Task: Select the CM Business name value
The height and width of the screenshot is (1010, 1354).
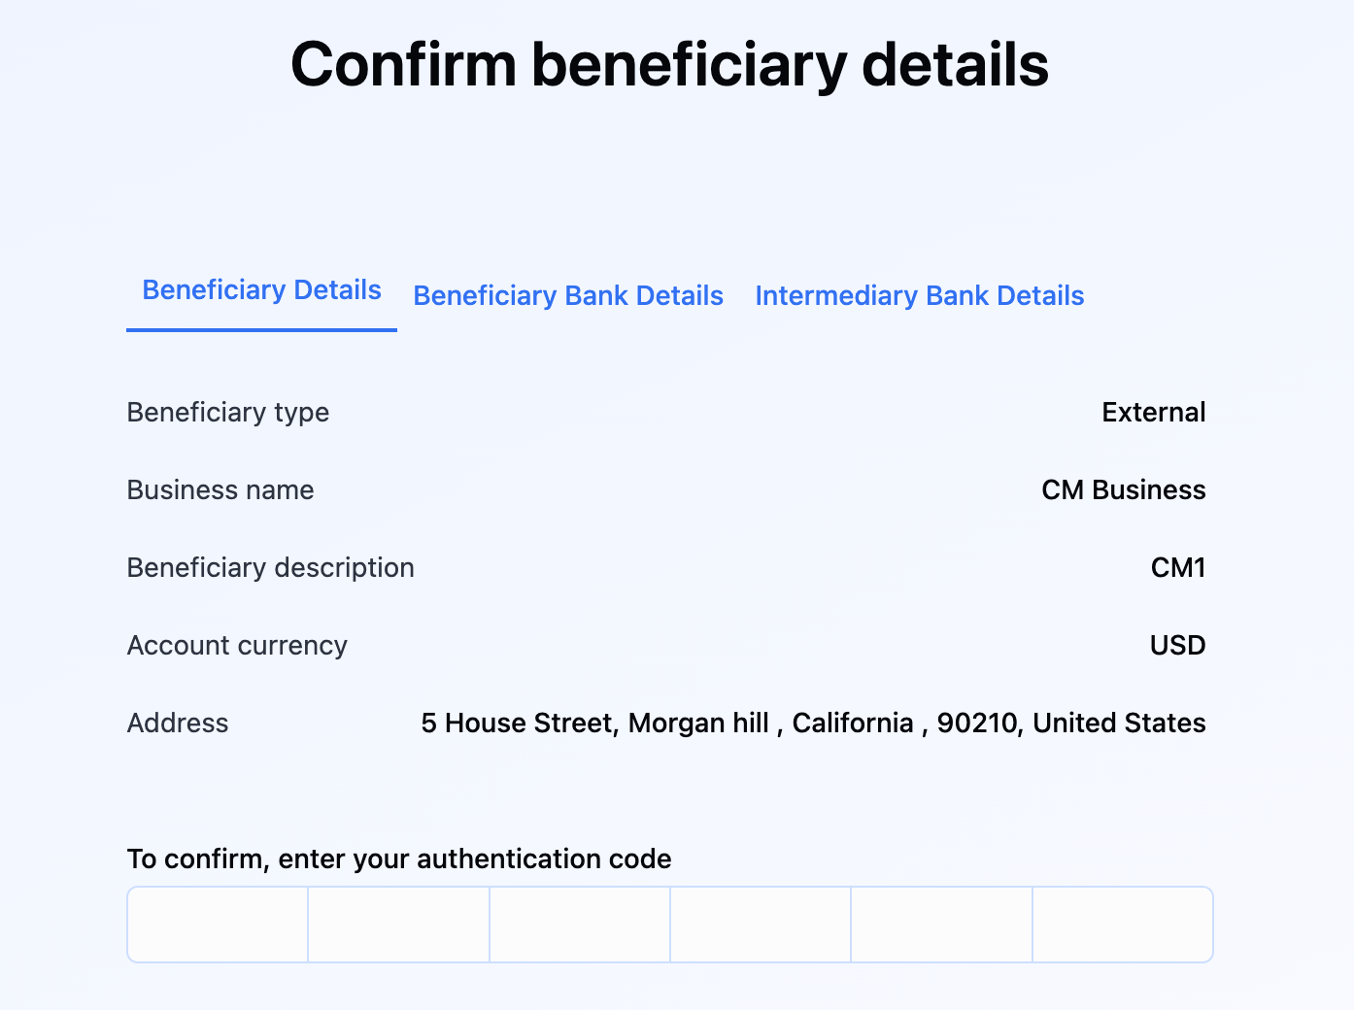Action: coord(1123,490)
